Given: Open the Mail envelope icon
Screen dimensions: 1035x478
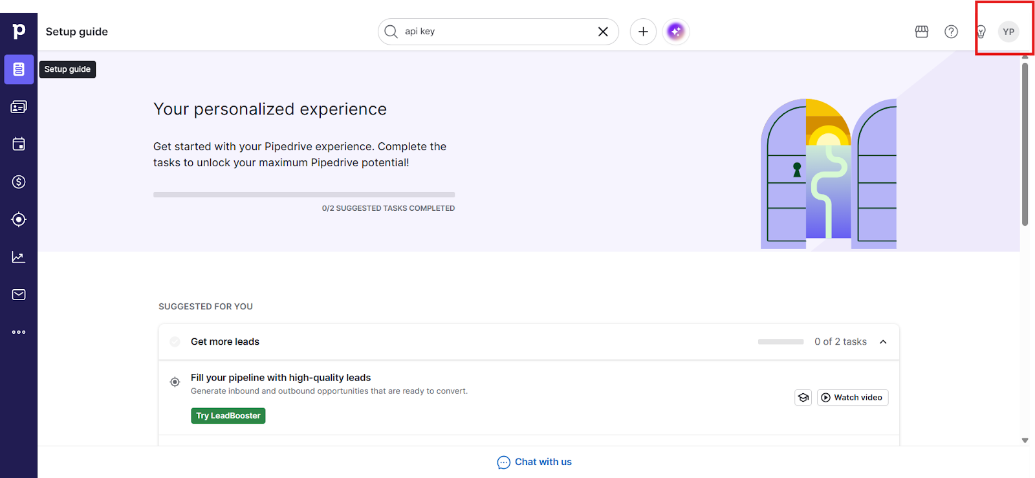Looking at the screenshot, I should [19, 295].
